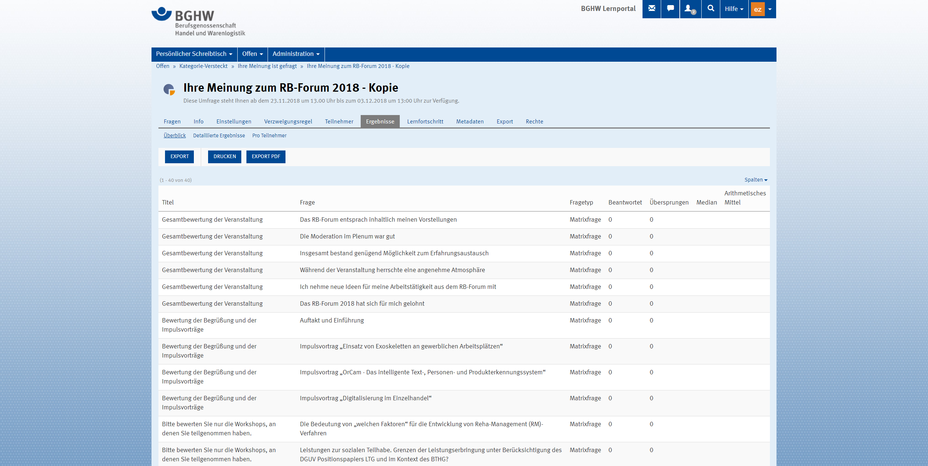The height and width of the screenshot is (466, 928).
Task: Open the Detaillierte Ergebnisse subtab
Action: [x=219, y=135]
